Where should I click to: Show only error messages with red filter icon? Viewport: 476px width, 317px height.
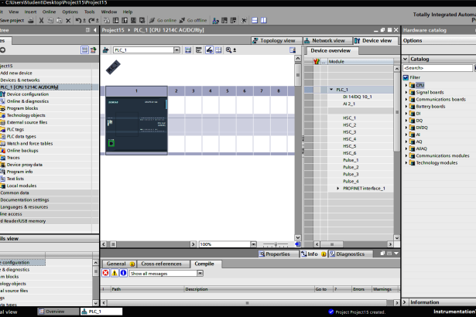pyautogui.click(x=106, y=273)
